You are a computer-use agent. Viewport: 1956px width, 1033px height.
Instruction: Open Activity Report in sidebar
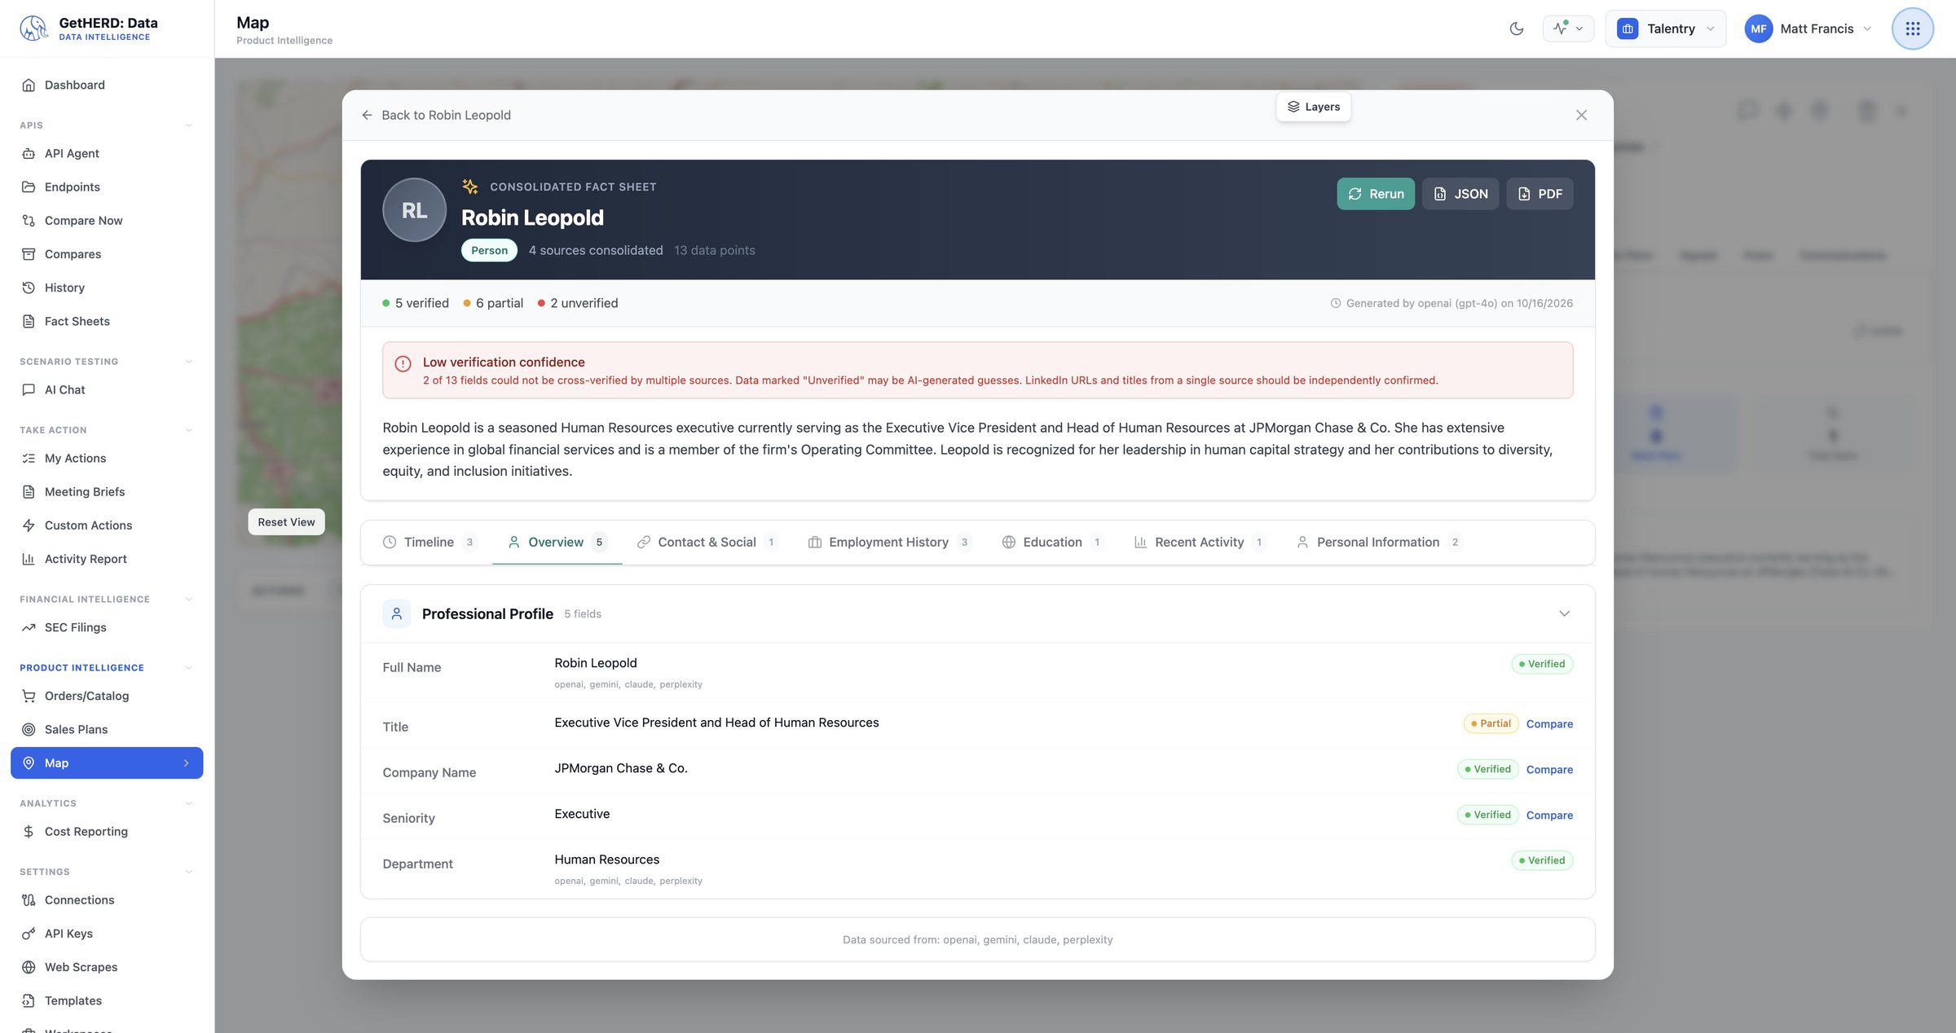point(107,559)
